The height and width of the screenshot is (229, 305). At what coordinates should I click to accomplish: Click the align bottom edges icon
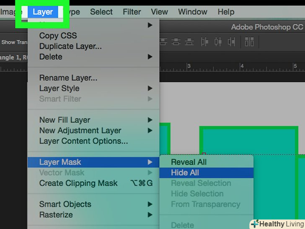189,42
